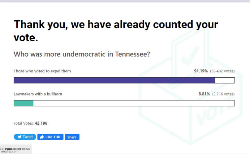Click the 8.81% result percentage
This screenshot has width=250, height=154.
[204, 94]
